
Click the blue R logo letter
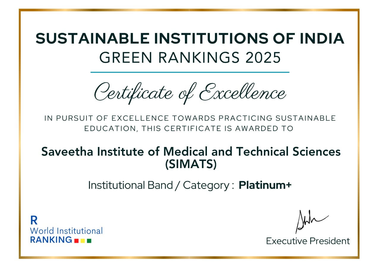pos(34,221)
